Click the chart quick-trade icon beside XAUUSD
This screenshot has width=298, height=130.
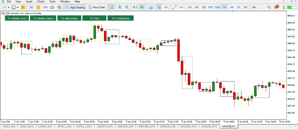click(8, 13)
